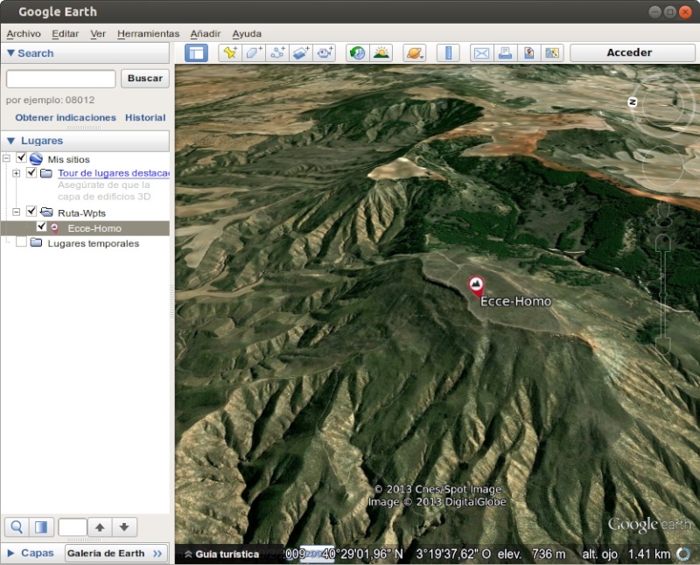This screenshot has width=700, height=565.
Task: Click the small text field beside the arrows
Action: pos(73,527)
